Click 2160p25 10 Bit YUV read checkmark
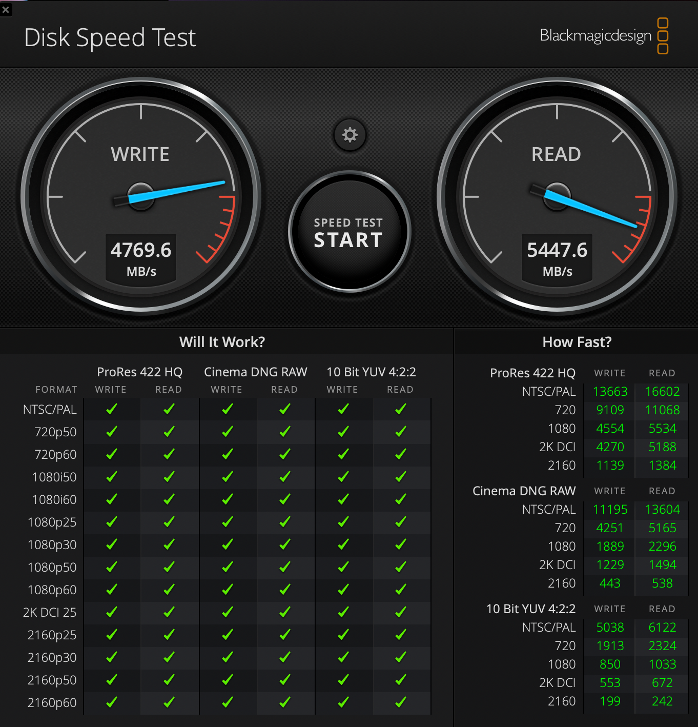Screen dimensions: 698x727 pos(400,634)
